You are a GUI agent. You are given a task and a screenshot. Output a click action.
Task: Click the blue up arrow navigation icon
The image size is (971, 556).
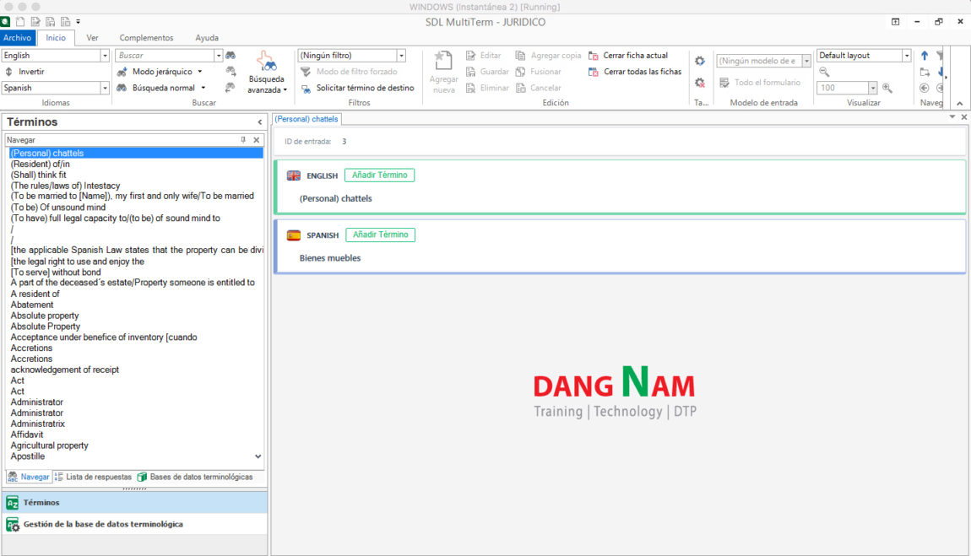pyautogui.click(x=925, y=56)
